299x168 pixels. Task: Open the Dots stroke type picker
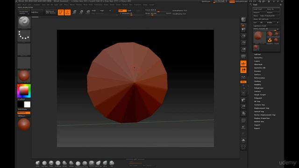pyautogui.click(x=24, y=36)
